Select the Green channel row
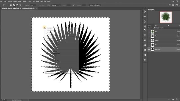Viewport: 180px width, 101px height. point(164,40)
